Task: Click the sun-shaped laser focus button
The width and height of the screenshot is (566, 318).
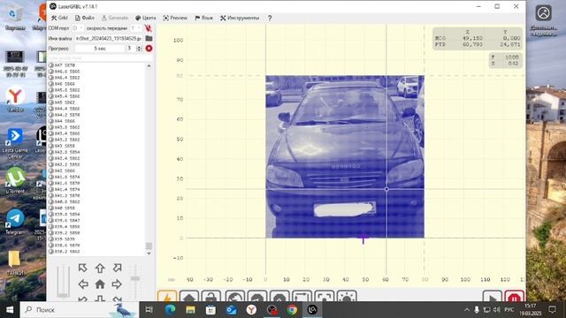Action: tap(347, 297)
